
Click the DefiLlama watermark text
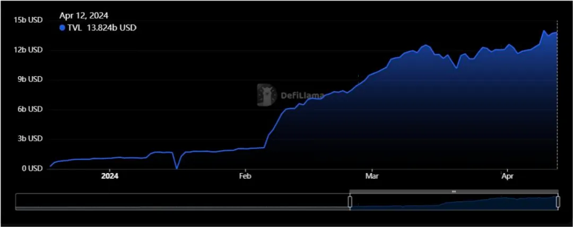[x=302, y=95]
